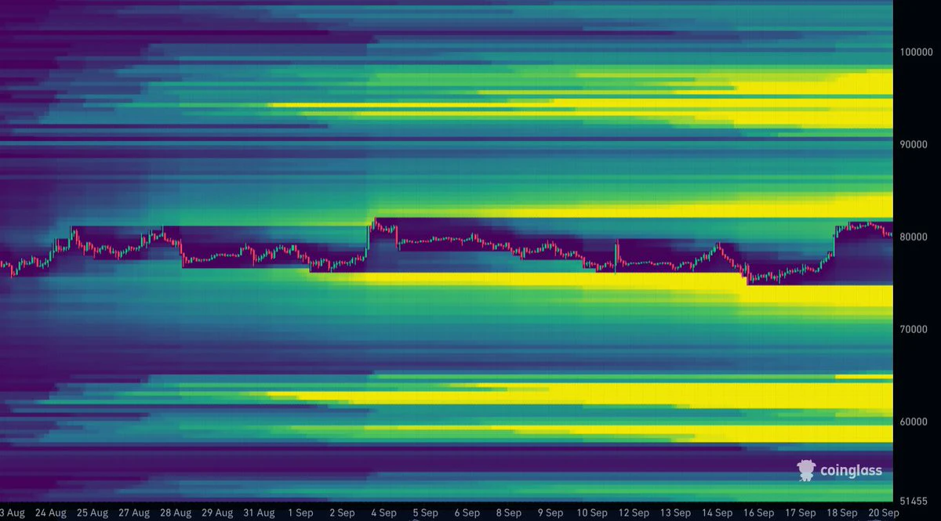The image size is (941, 521).
Task: Select the 25 Aug date label
Action: [x=93, y=513]
